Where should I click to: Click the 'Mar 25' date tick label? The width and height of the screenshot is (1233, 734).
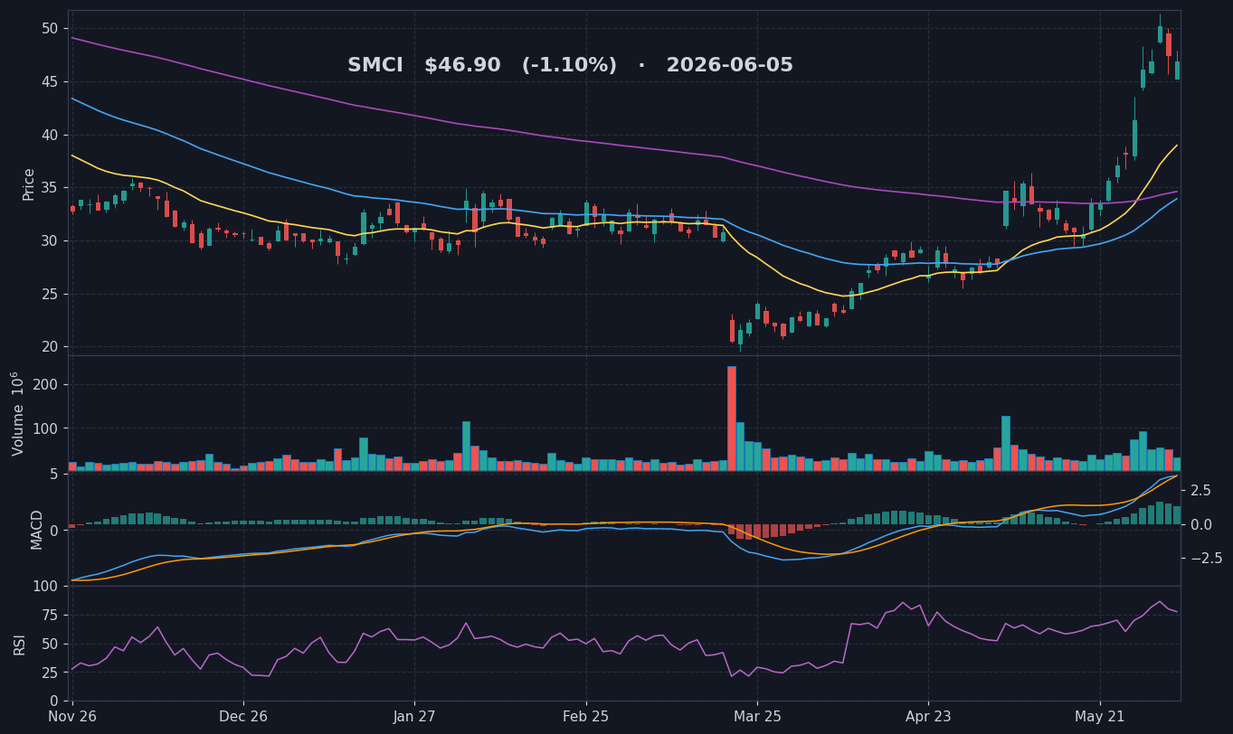pyautogui.click(x=757, y=717)
